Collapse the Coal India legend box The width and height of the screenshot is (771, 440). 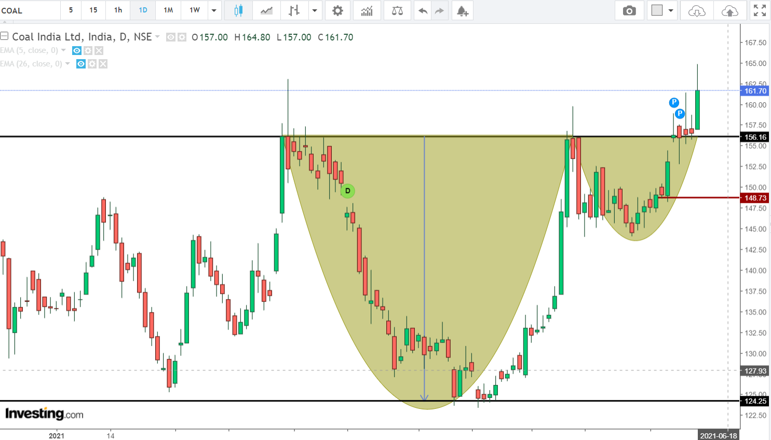coord(4,36)
